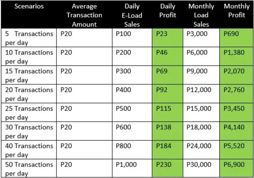Image resolution: width=254 pixels, height=178 pixels.
Task: Click the P9,000 monthly load sales cell
Action: tap(201, 75)
